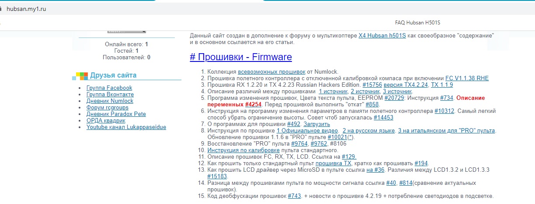535x204 pixels.
Task: Open the FC V1.1.38 RHE firmware link
Action: click(467, 78)
